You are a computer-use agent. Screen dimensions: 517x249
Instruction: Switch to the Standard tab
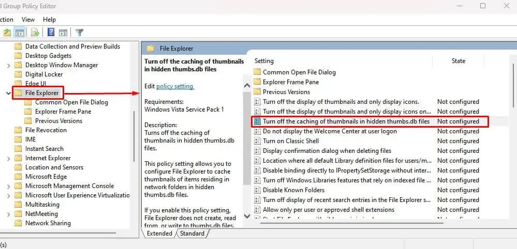192,234
